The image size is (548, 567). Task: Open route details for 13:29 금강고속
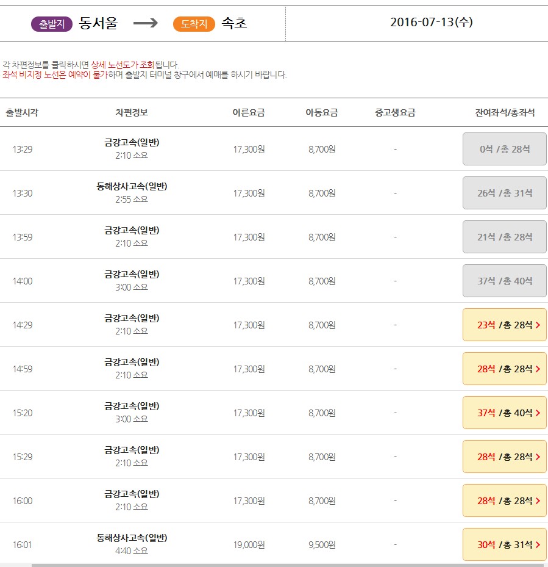(x=132, y=143)
